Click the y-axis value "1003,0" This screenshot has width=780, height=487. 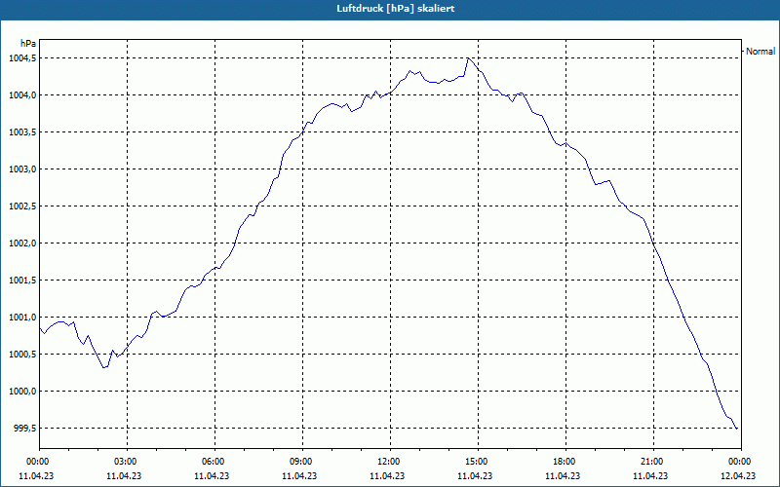point(21,169)
